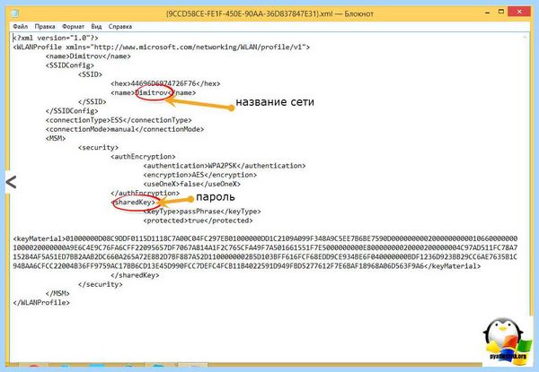Open the Справка menu
539x372 pixels.
tap(120, 26)
